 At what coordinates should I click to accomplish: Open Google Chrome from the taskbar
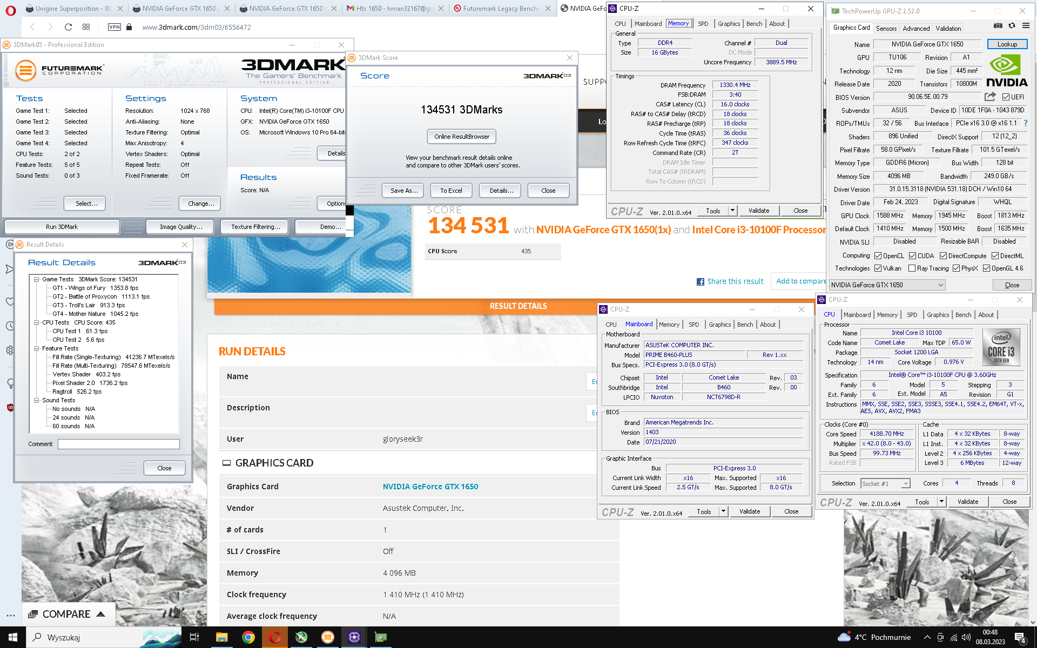tap(248, 637)
